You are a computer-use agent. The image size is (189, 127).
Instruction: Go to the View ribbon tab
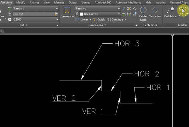point(47,3)
